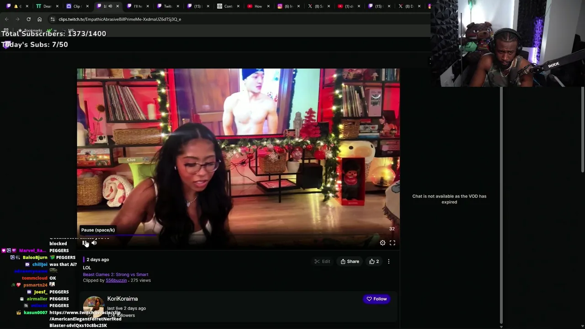Switch to the Instagram '(6) In' tab
Screen dimensions: 585x329
pos(288,6)
